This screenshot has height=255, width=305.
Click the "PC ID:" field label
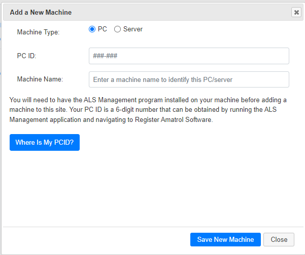click(x=27, y=56)
